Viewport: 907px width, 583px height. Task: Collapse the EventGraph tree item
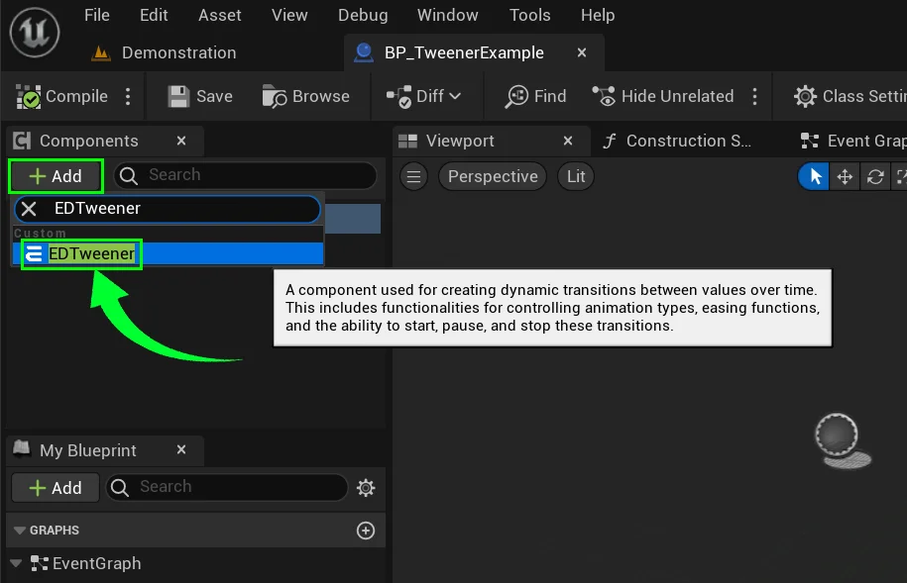click(x=16, y=564)
